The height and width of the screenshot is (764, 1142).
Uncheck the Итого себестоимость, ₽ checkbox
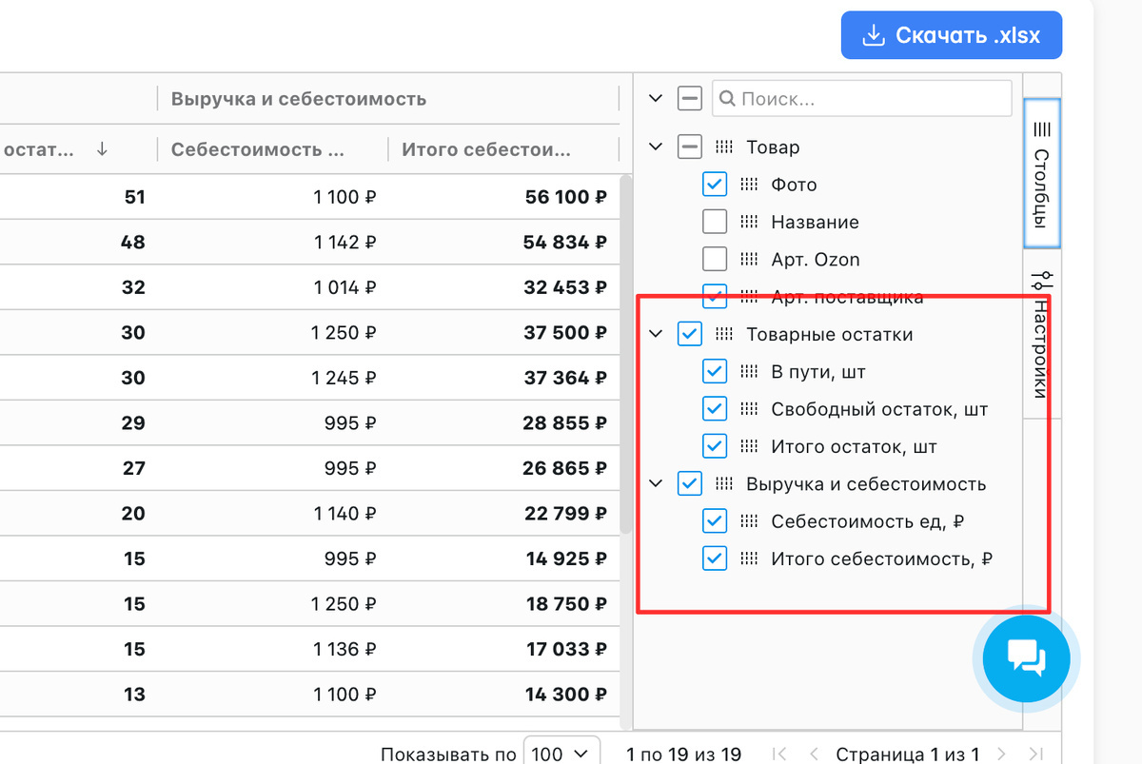pos(714,558)
